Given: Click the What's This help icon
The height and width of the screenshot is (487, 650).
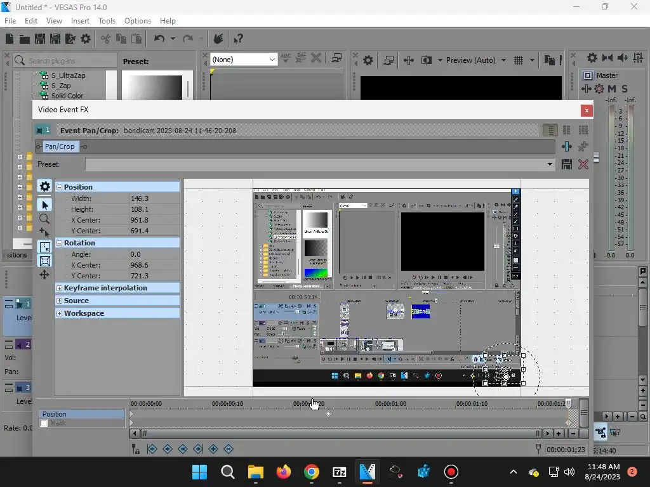Looking at the screenshot, I should [238, 39].
